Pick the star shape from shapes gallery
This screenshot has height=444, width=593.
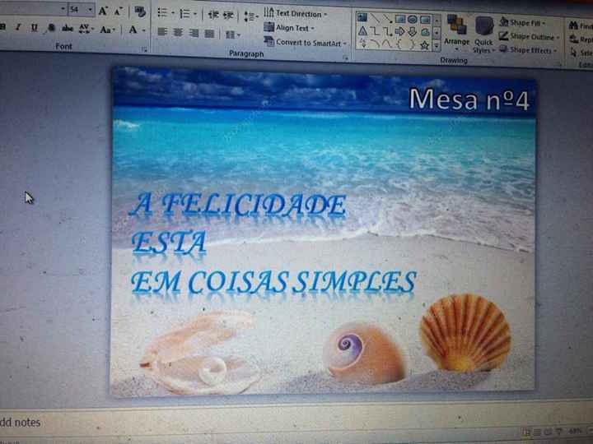tap(424, 45)
